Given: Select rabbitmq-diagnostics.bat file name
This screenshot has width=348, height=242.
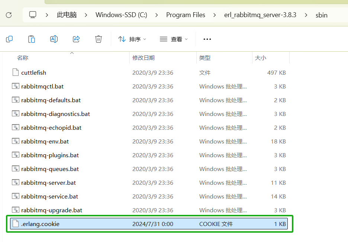Looking at the screenshot, I should pyautogui.click(x=55, y=114).
